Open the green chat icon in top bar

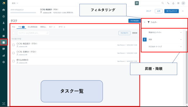137,3
